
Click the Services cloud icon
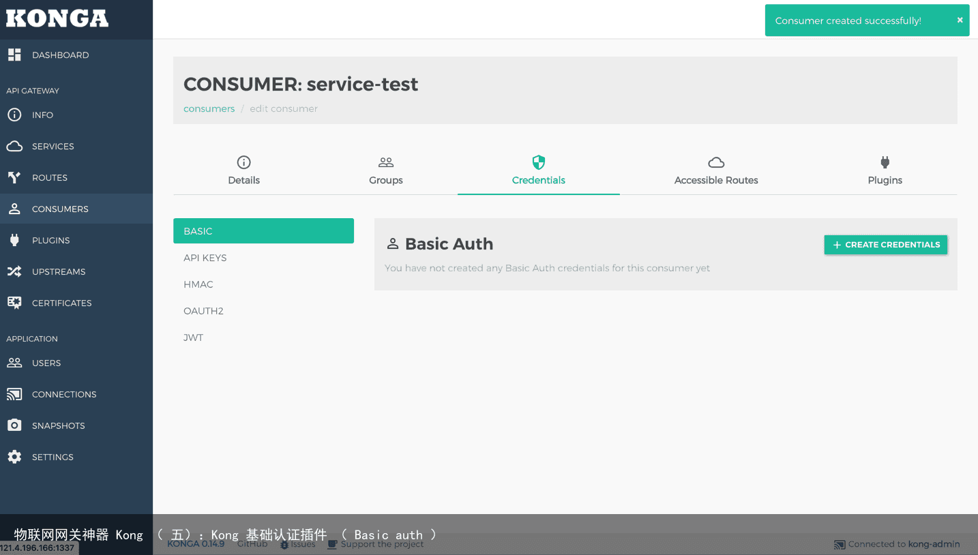pos(14,146)
